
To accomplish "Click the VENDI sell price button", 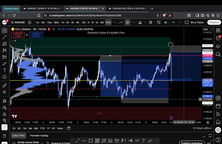I will (18, 35).
